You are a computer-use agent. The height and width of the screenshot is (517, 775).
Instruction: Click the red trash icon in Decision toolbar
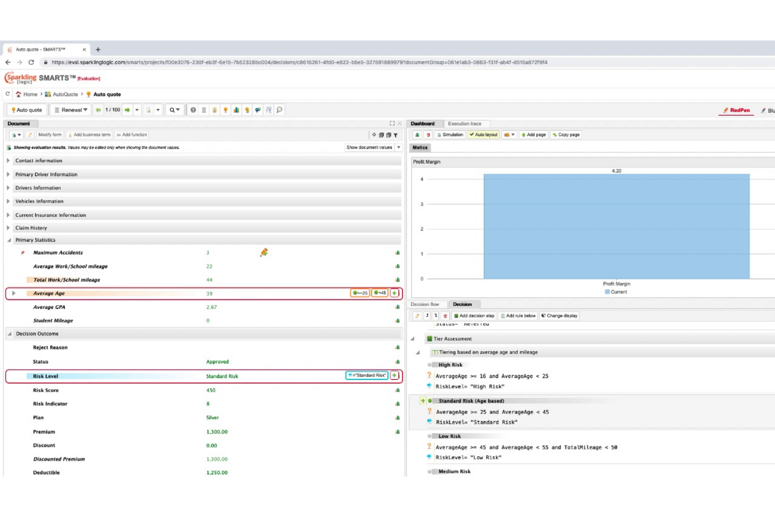click(445, 316)
